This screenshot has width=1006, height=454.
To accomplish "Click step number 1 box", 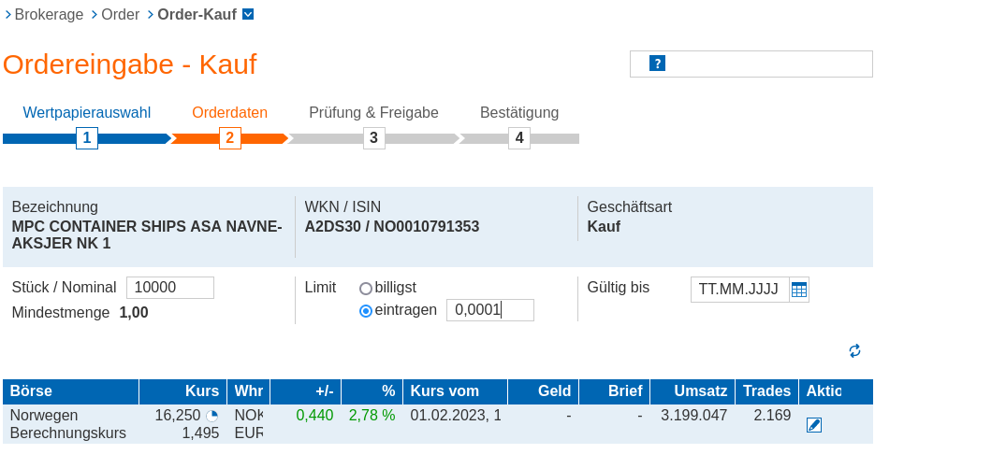I will click(87, 138).
